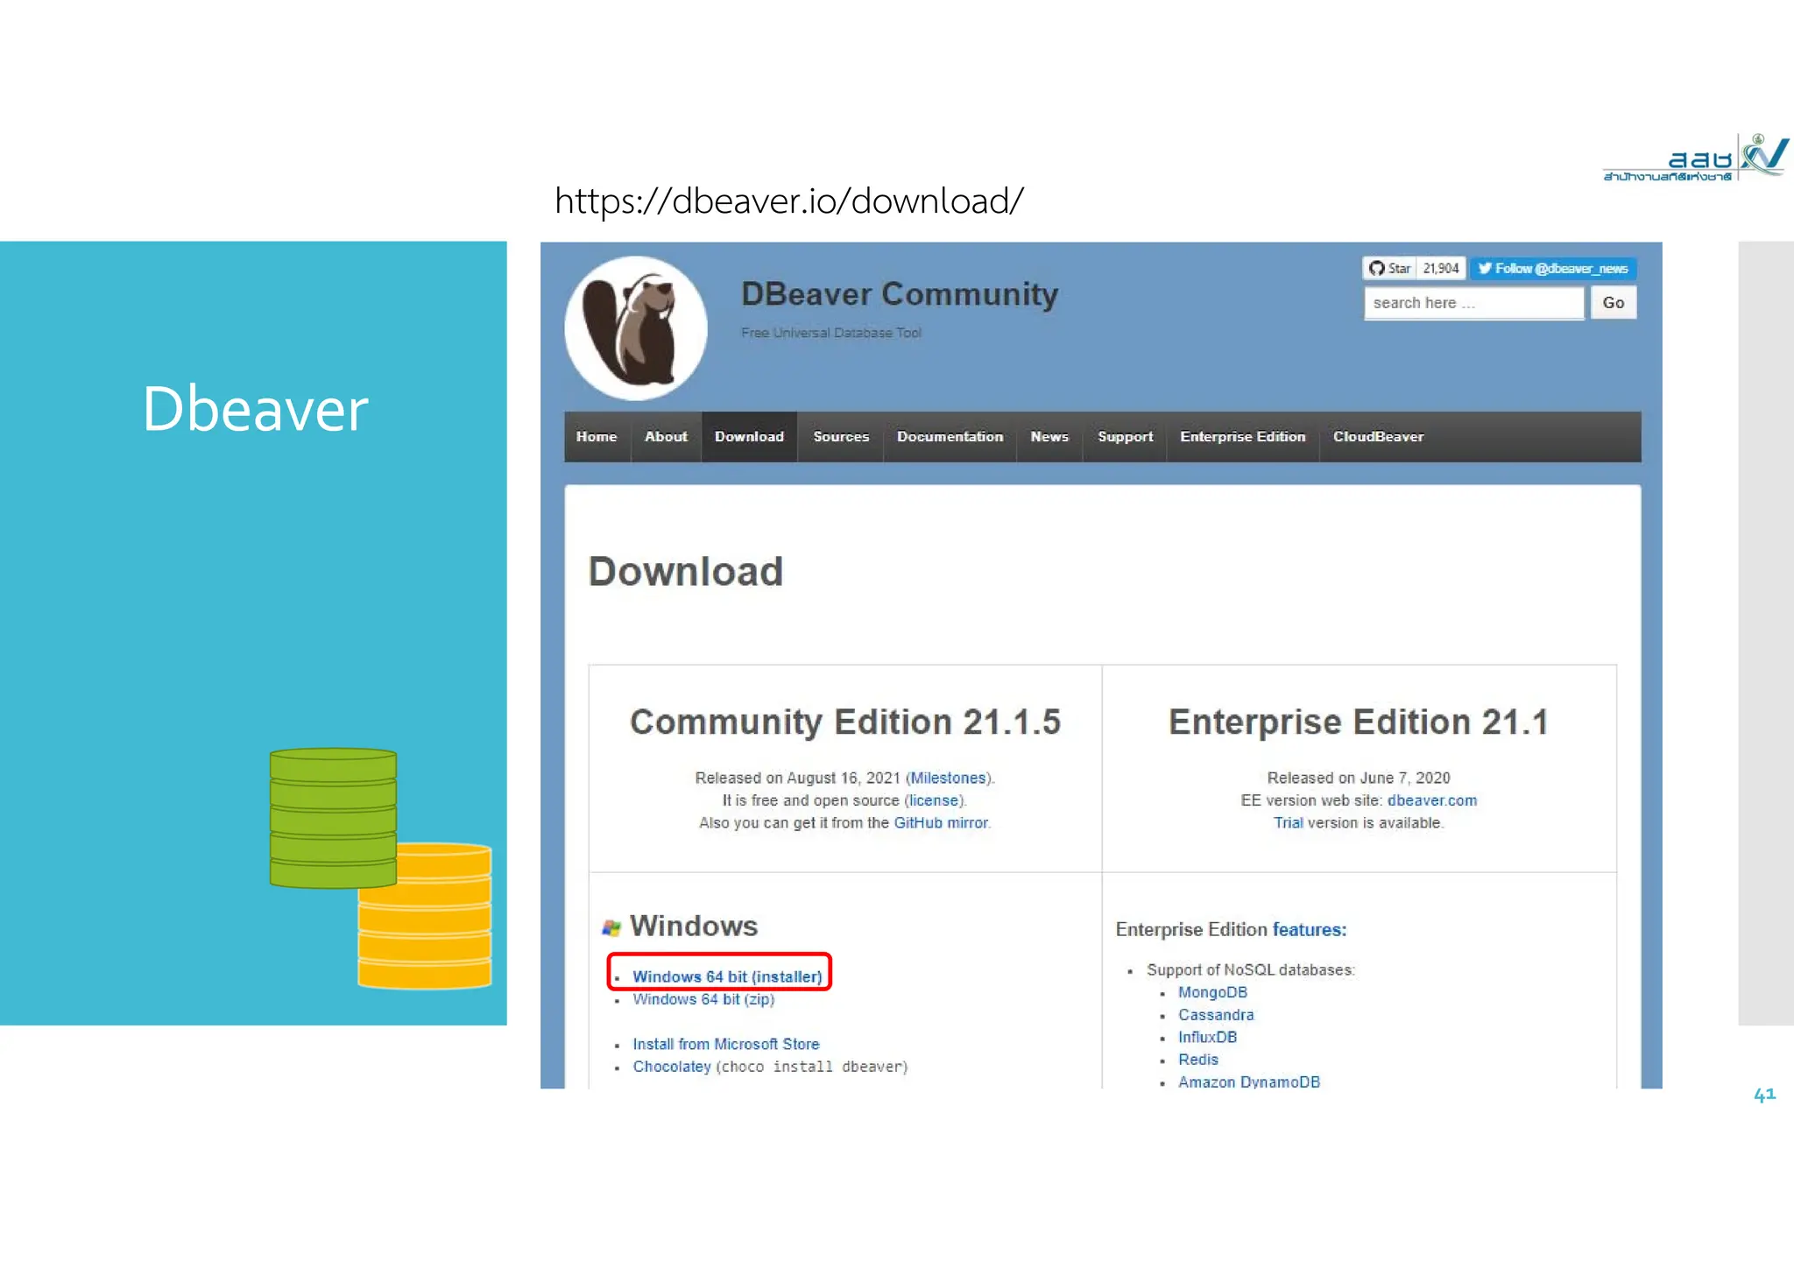Viewport: 1794px width, 1268px height.
Task: Open the Milestones link
Action: pyautogui.click(x=948, y=778)
